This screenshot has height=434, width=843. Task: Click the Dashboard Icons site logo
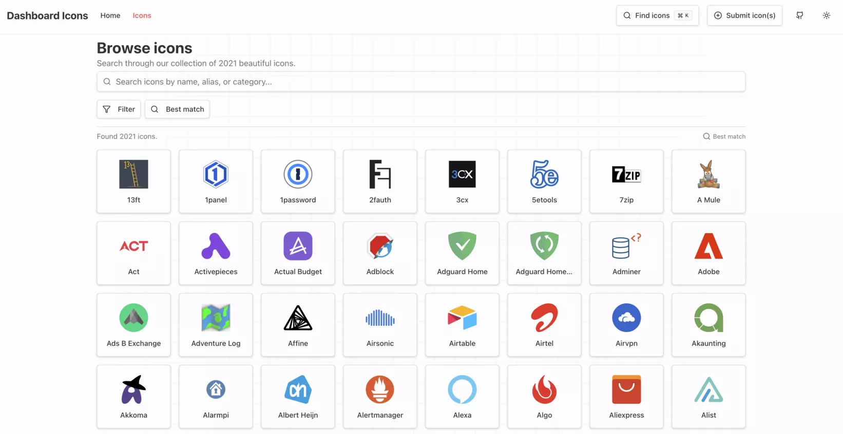tap(47, 15)
